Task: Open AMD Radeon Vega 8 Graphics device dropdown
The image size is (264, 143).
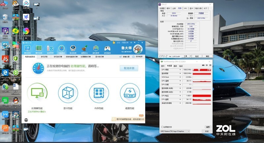Action: (x=175, y=131)
